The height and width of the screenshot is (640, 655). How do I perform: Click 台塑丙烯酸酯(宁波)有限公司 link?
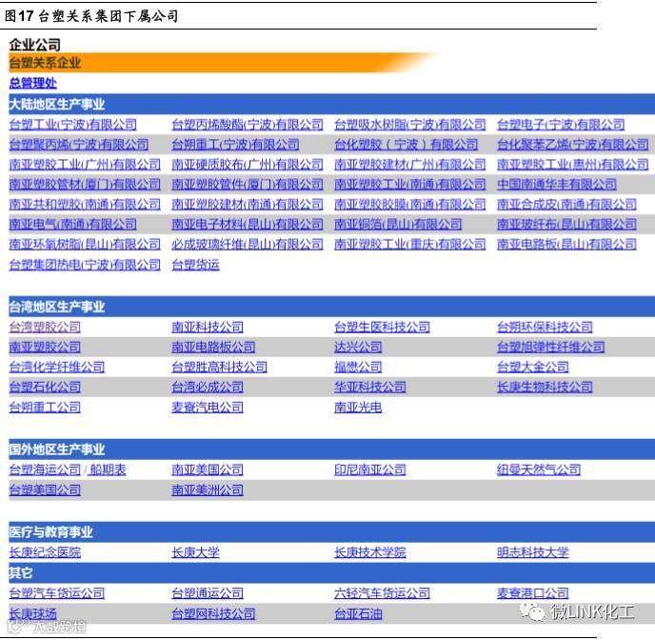[x=248, y=125]
